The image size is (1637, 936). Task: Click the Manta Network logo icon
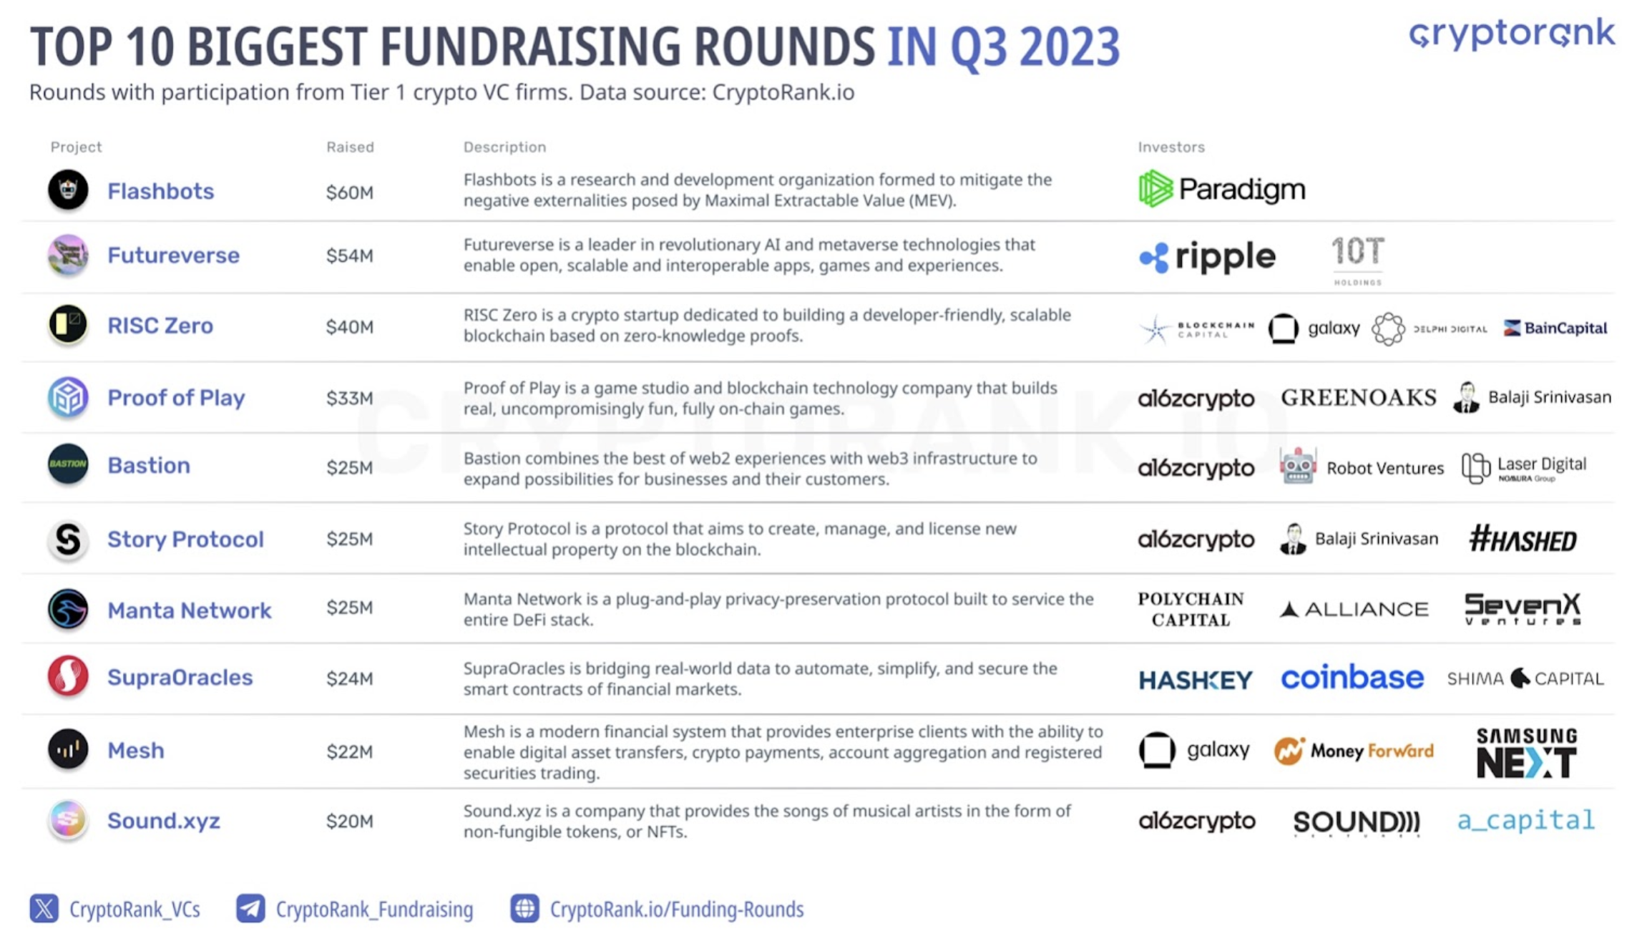point(68,609)
